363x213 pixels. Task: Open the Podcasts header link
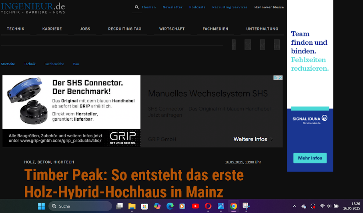[x=197, y=7]
